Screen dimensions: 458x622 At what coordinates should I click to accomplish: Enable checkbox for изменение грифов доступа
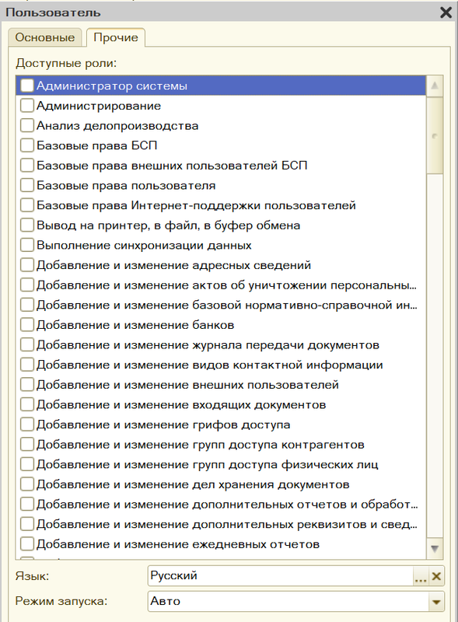[x=27, y=424]
